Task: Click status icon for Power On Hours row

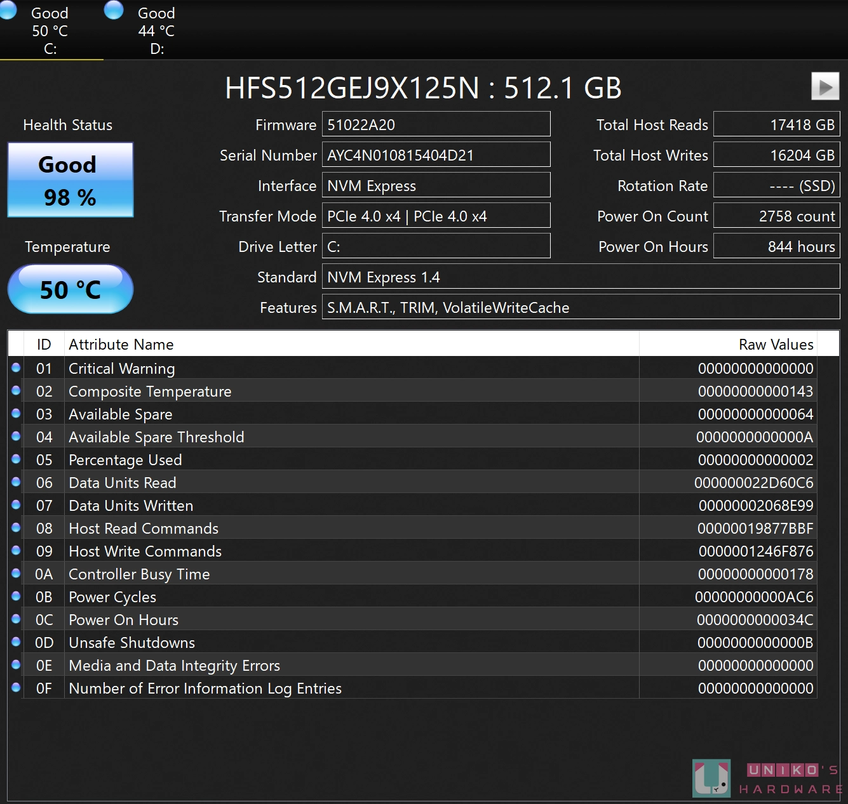Action: tap(16, 619)
